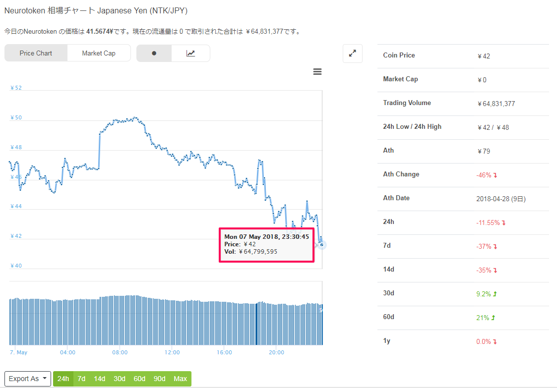Select the Market Cap tab

tap(99, 54)
